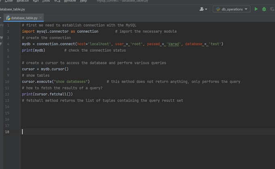Screen dimensions: 275x169
Task: Open the Refactor menu
Action: (x=23, y=1)
